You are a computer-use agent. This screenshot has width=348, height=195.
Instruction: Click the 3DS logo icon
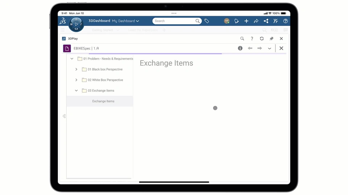[x=63, y=21]
